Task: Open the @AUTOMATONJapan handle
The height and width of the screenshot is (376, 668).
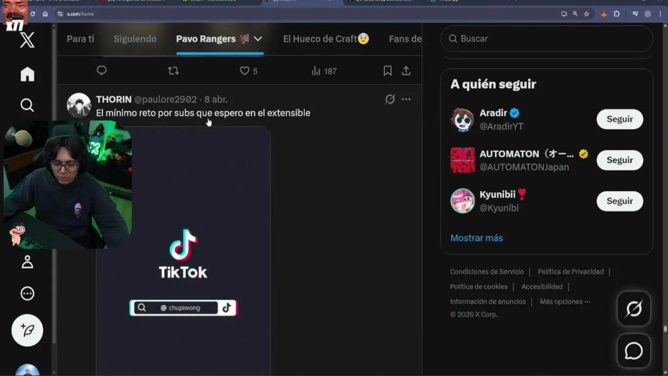Action: pos(524,167)
